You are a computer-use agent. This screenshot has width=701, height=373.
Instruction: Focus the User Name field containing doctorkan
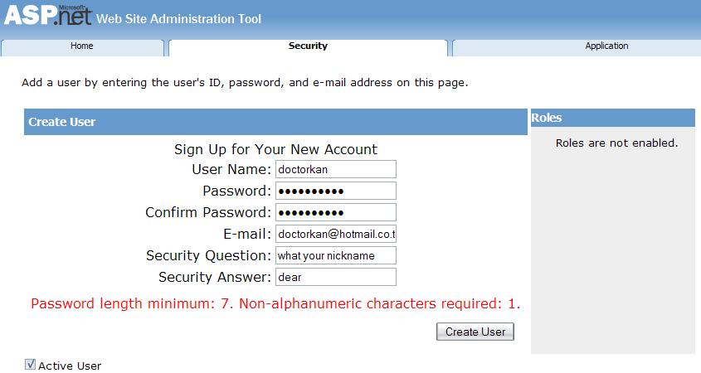point(336,169)
